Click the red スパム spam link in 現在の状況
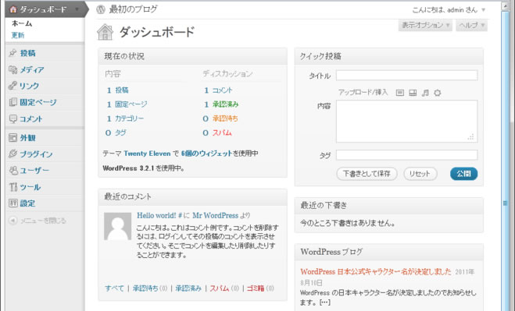The width and height of the screenshot is (515, 311). click(x=222, y=133)
